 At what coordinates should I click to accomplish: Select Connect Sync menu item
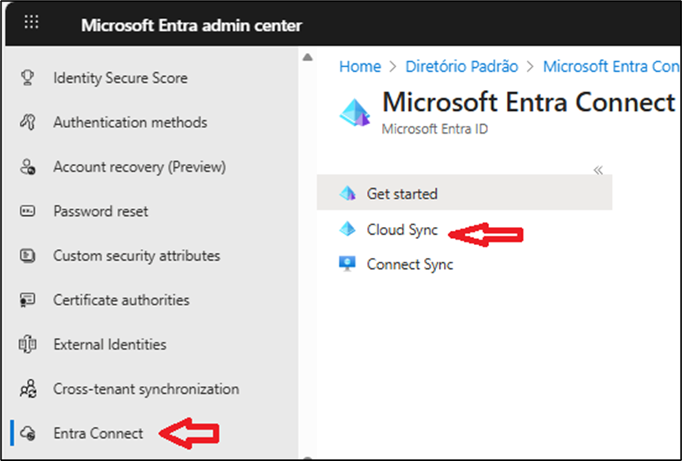click(x=410, y=265)
